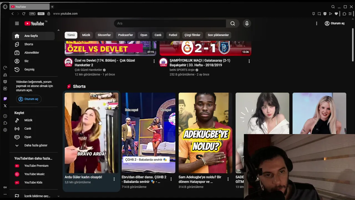Open YouTube Kids link
Viewport: 355px width, 200px height.
click(x=33, y=182)
